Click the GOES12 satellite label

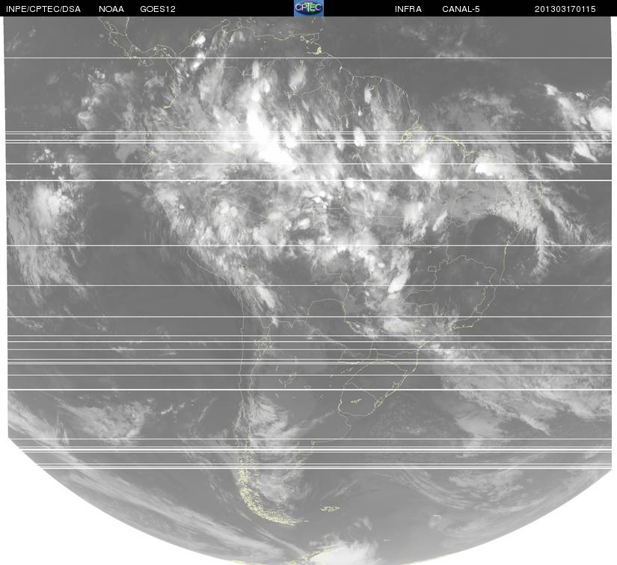[x=158, y=9]
